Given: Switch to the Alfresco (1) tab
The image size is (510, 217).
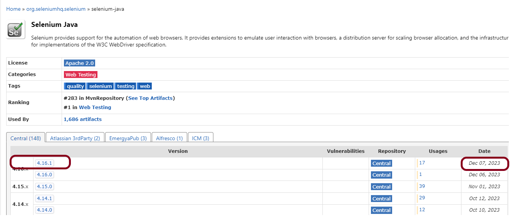Looking at the screenshot, I should point(169,138).
